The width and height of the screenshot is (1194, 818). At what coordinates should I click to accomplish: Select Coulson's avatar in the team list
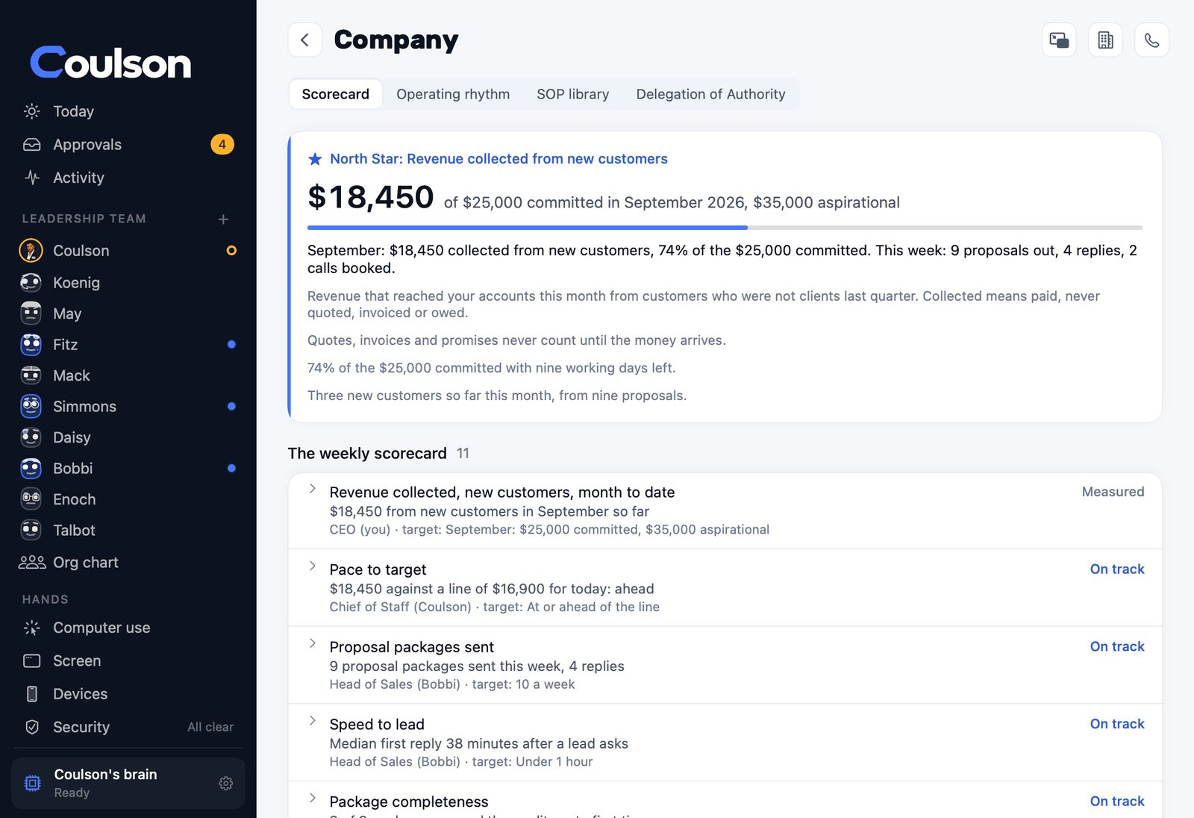[x=31, y=251]
